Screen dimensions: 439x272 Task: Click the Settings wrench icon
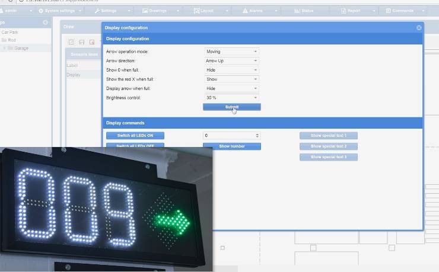pos(97,11)
